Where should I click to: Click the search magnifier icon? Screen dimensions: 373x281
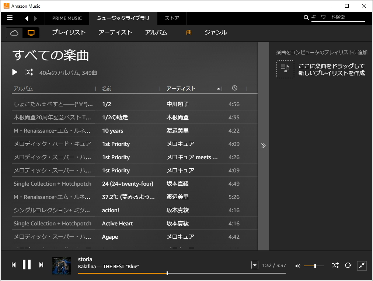point(306,17)
